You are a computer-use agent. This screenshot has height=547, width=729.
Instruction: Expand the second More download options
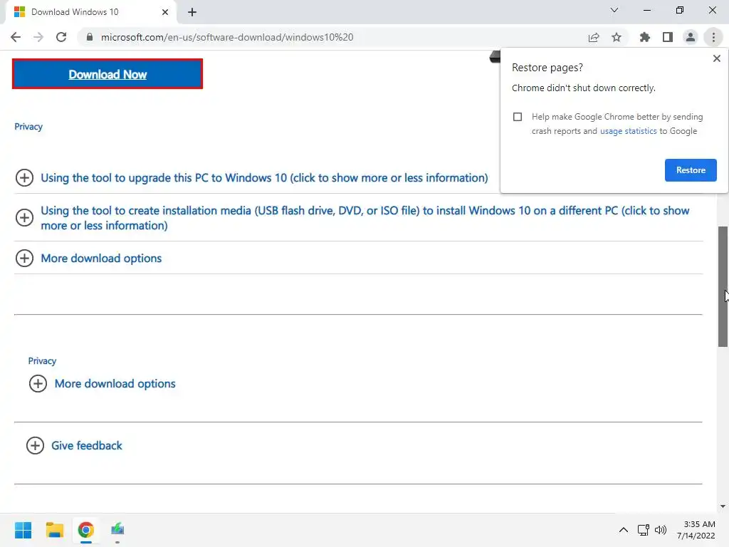[115, 384]
